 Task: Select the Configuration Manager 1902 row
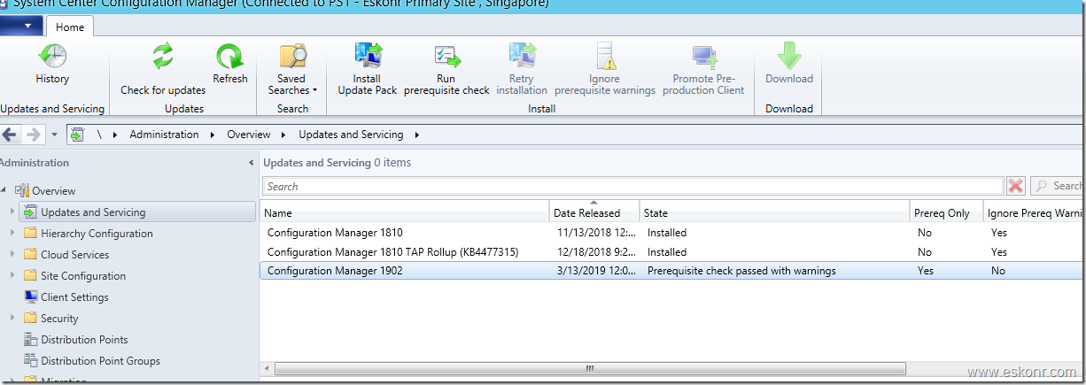pyautogui.click(x=672, y=271)
